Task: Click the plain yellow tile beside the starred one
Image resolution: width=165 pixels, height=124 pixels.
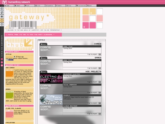Action: pyautogui.click(x=86, y=11)
